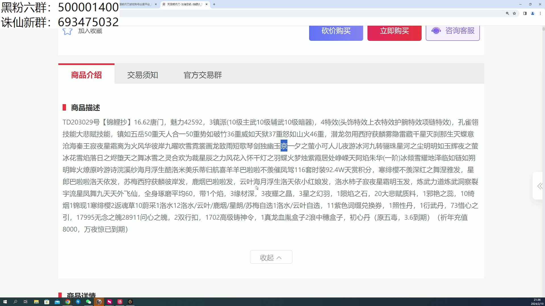Screen dimensions: 545x306
Task: Click the 砍价购买 bargain button
Action: tap(336, 31)
